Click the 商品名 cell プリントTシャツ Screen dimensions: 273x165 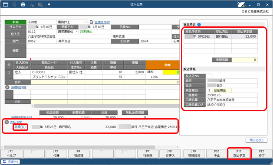(x=49, y=77)
